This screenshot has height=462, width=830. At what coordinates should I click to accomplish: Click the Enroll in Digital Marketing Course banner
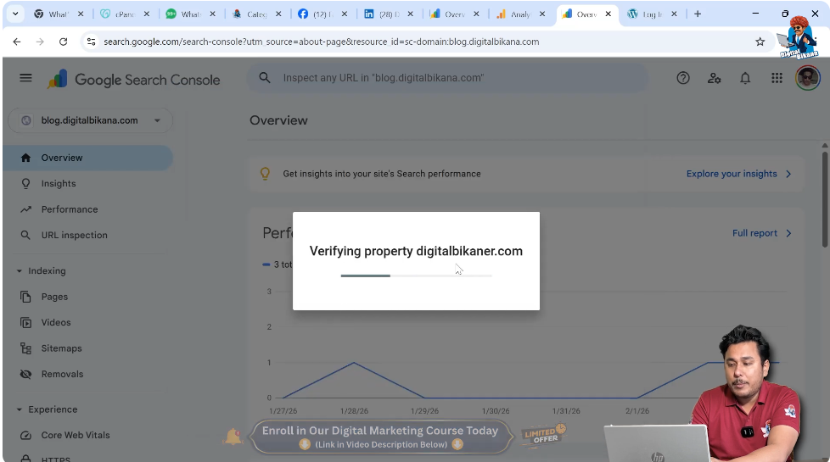click(381, 437)
